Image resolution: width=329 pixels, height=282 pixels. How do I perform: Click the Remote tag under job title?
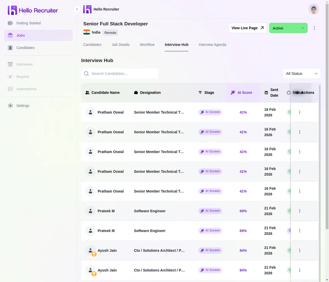[x=110, y=33]
